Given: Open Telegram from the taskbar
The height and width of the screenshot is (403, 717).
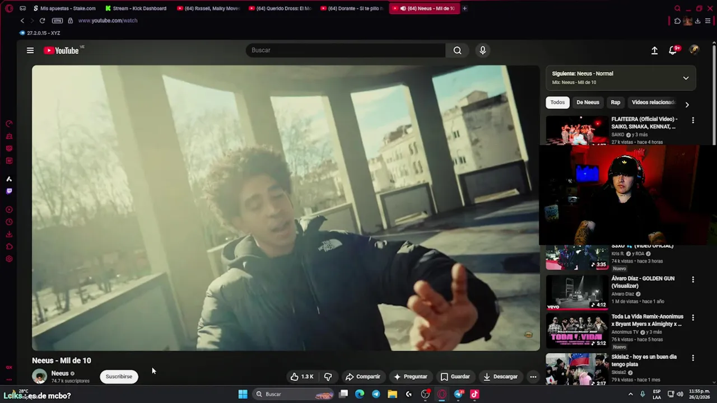Looking at the screenshot, I should [x=376, y=394].
